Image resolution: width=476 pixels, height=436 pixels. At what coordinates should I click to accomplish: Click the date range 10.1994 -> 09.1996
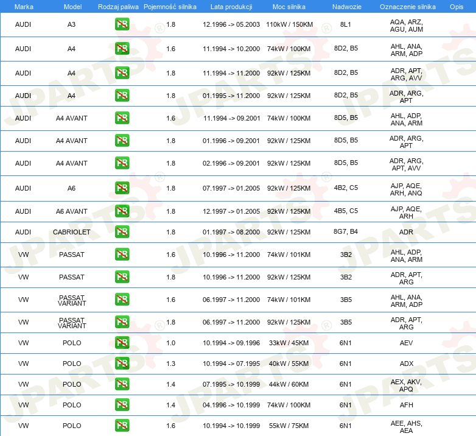231,343
